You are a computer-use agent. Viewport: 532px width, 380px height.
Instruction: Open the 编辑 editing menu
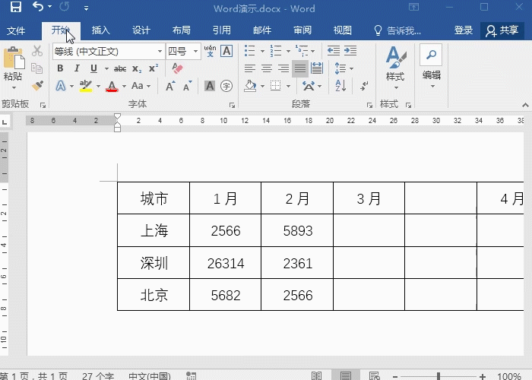[431, 66]
